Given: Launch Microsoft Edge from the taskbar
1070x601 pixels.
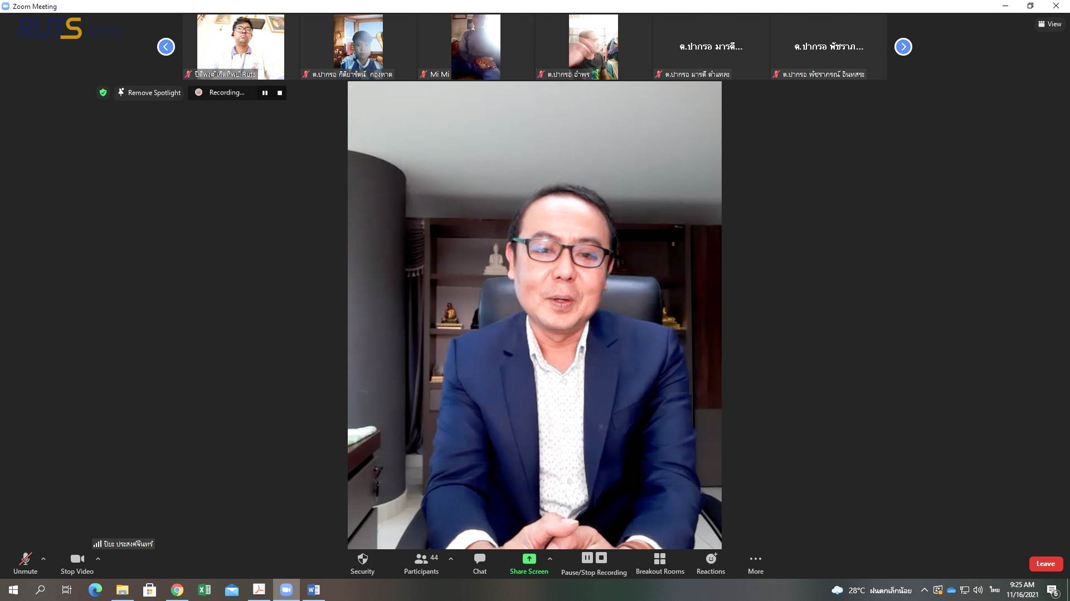Looking at the screenshot, I should coord(95,590).
